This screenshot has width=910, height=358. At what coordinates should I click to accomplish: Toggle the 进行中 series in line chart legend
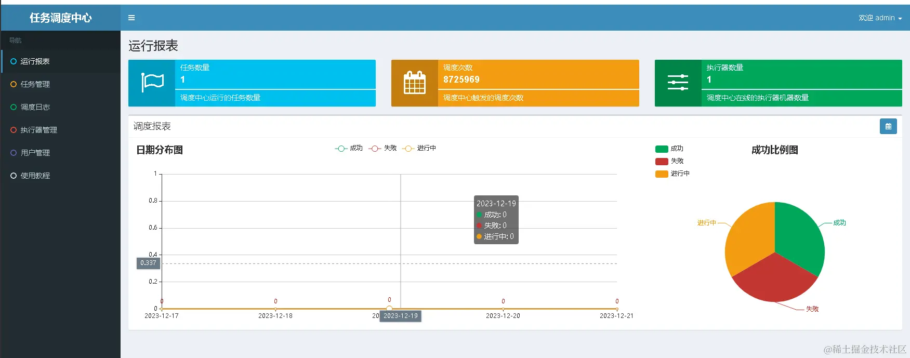(x=419, y=148)
